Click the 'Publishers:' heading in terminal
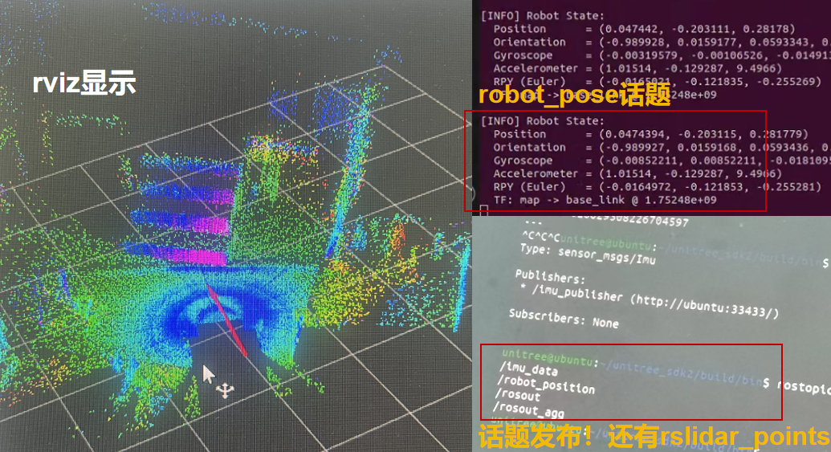Image resolution: width=831 pixels, height=452 pixels. (550, 277)
